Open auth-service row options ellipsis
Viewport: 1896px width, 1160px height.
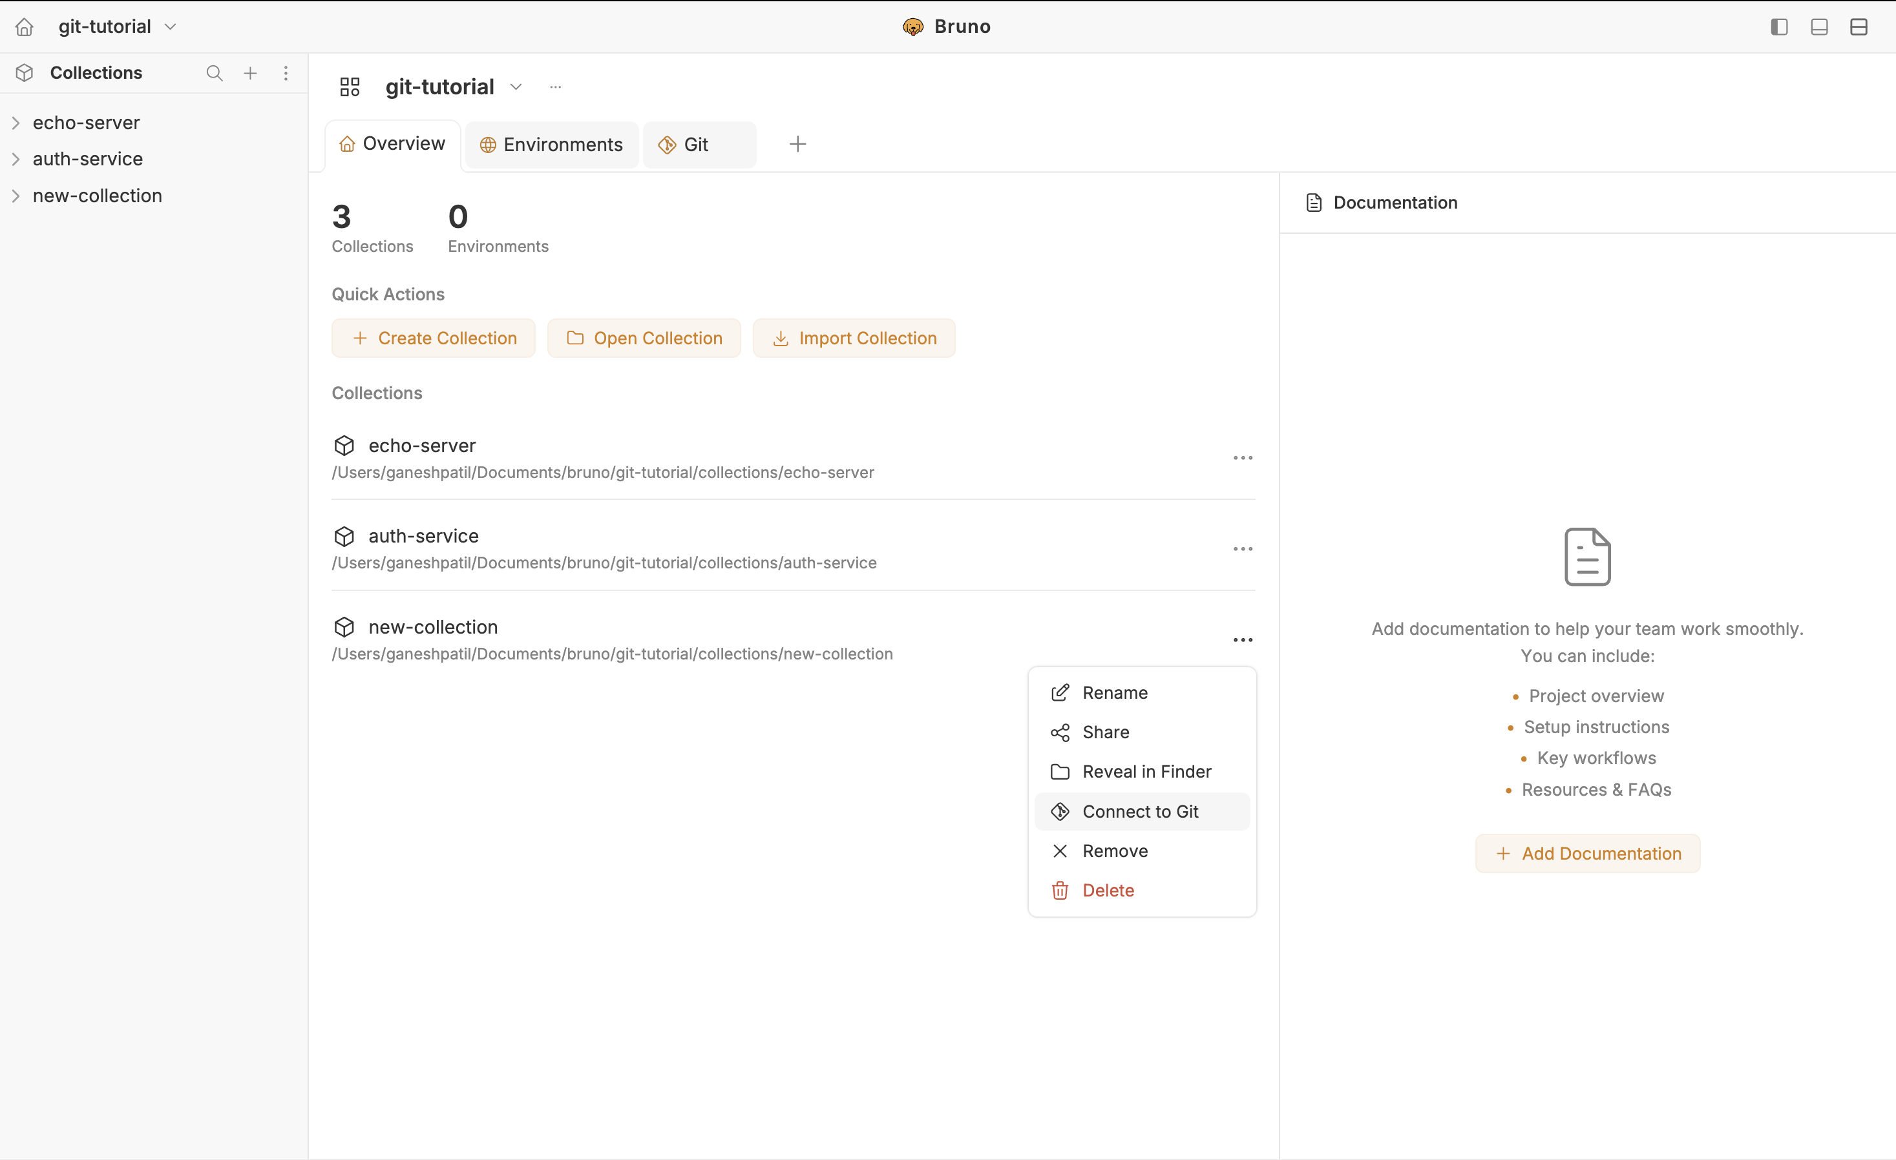coord(1243,549)
